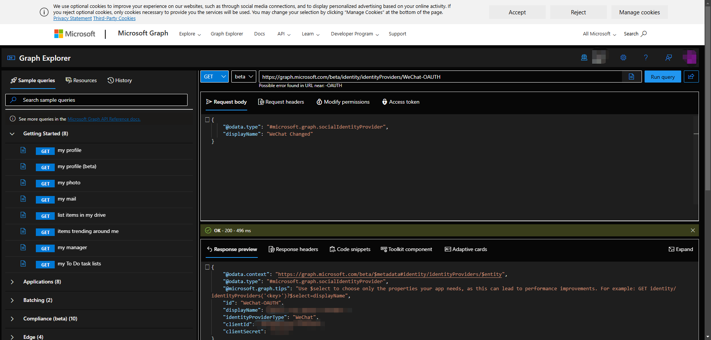Collapse the Getting Started (8) section
Viewport: 711px width, 340px height.
[x=12, y=134]
